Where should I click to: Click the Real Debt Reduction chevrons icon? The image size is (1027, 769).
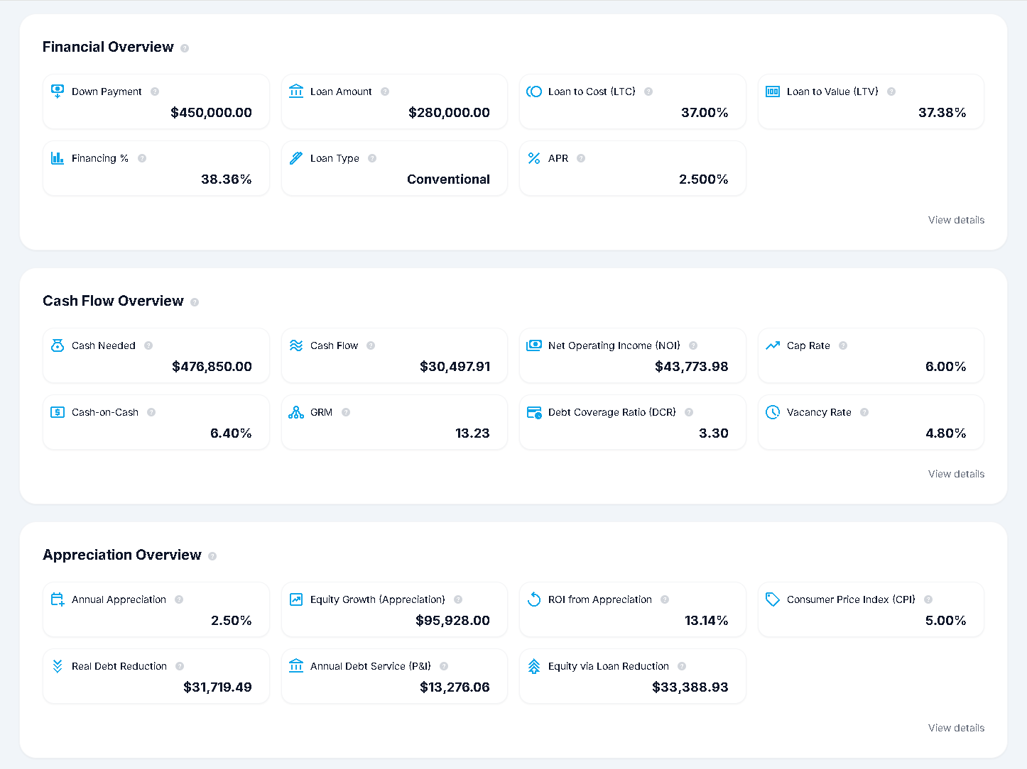(x=58, y=665)
